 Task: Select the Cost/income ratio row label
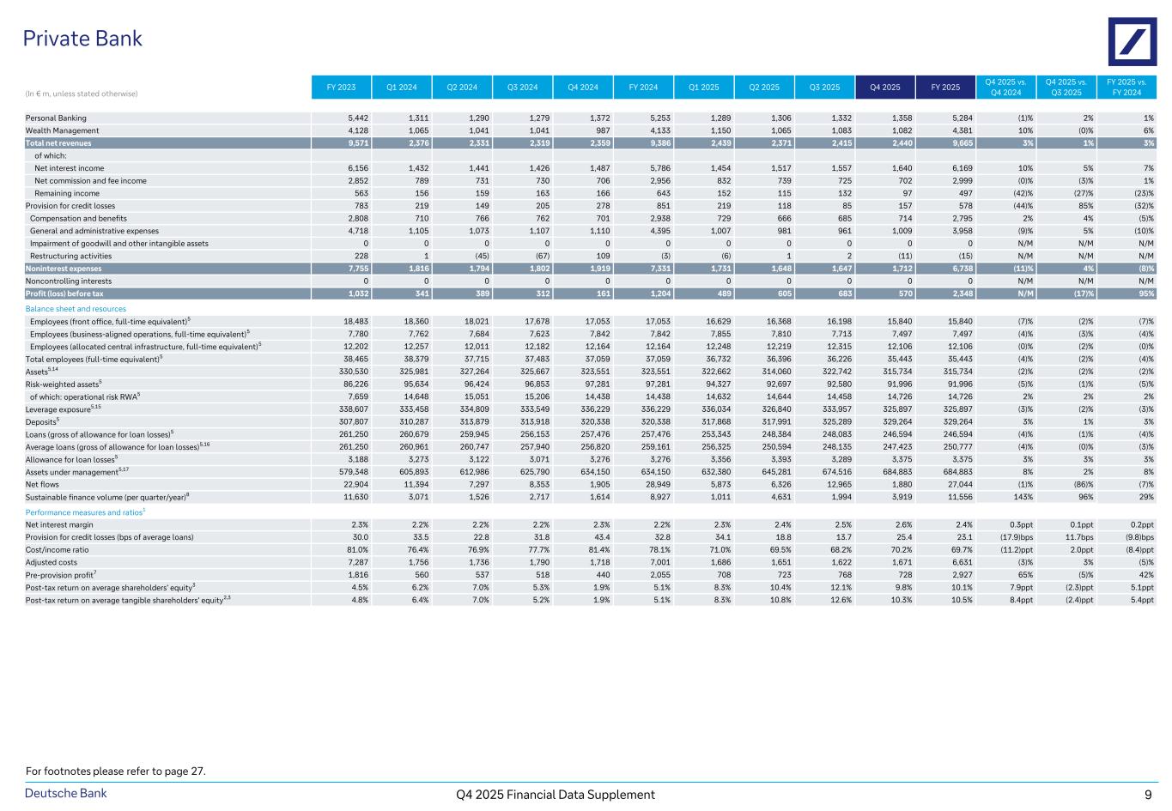pyautogui.click(x=57, y=549)
